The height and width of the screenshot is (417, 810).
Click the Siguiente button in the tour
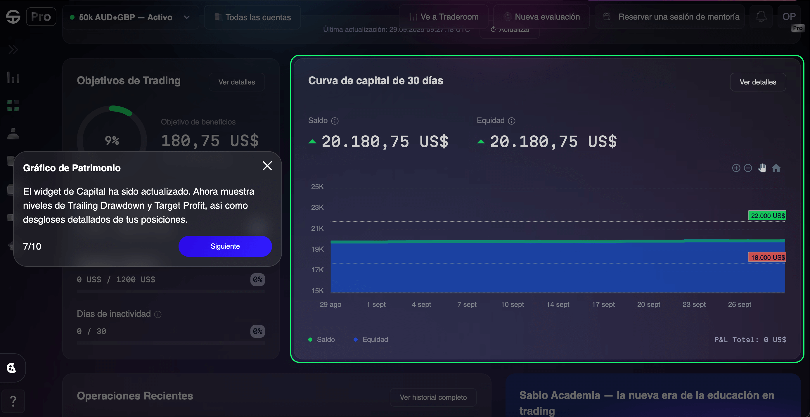coord(225,246)
